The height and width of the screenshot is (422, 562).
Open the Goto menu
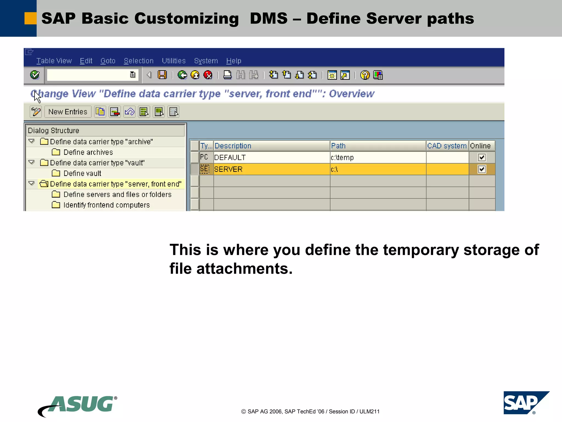coord(108,61)
